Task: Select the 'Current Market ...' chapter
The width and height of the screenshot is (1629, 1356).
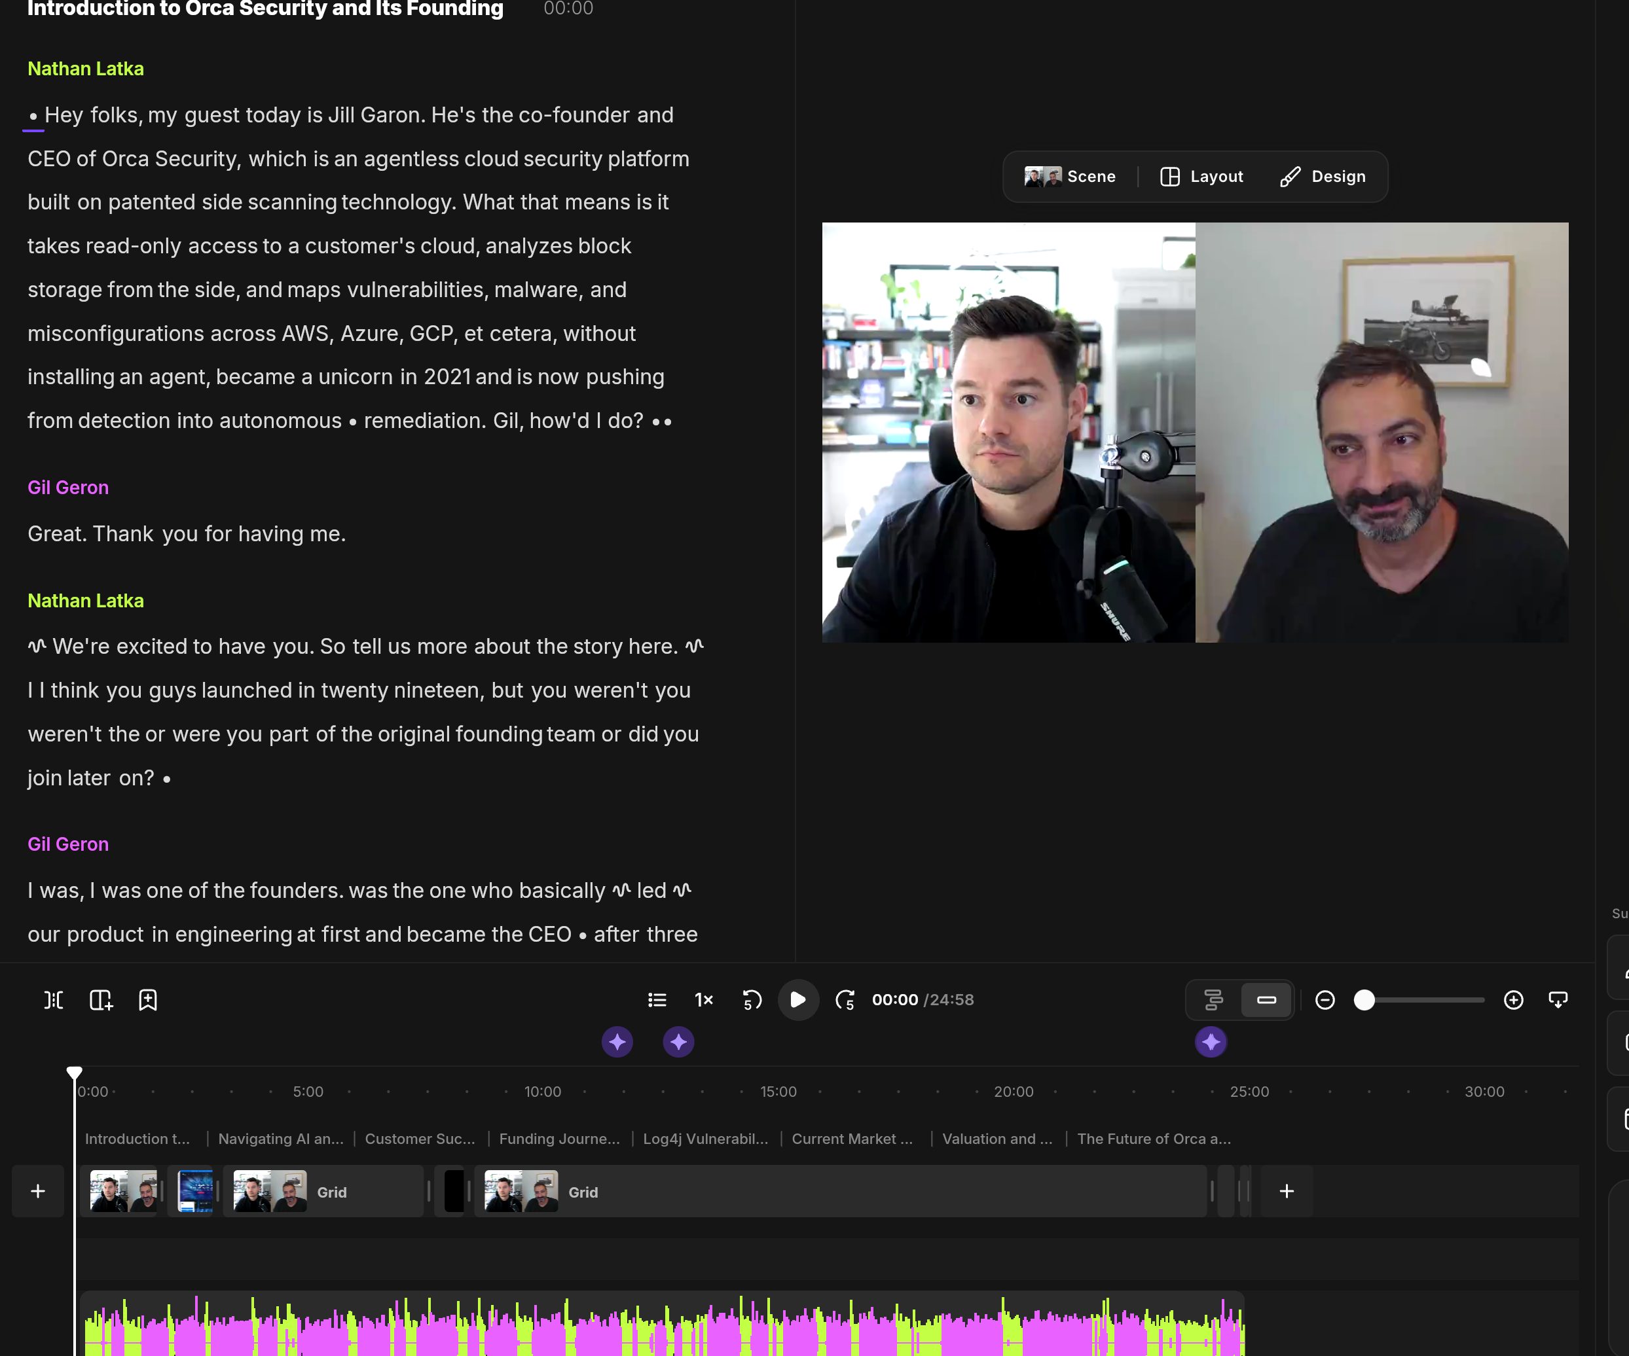Action: (852, 1139)
